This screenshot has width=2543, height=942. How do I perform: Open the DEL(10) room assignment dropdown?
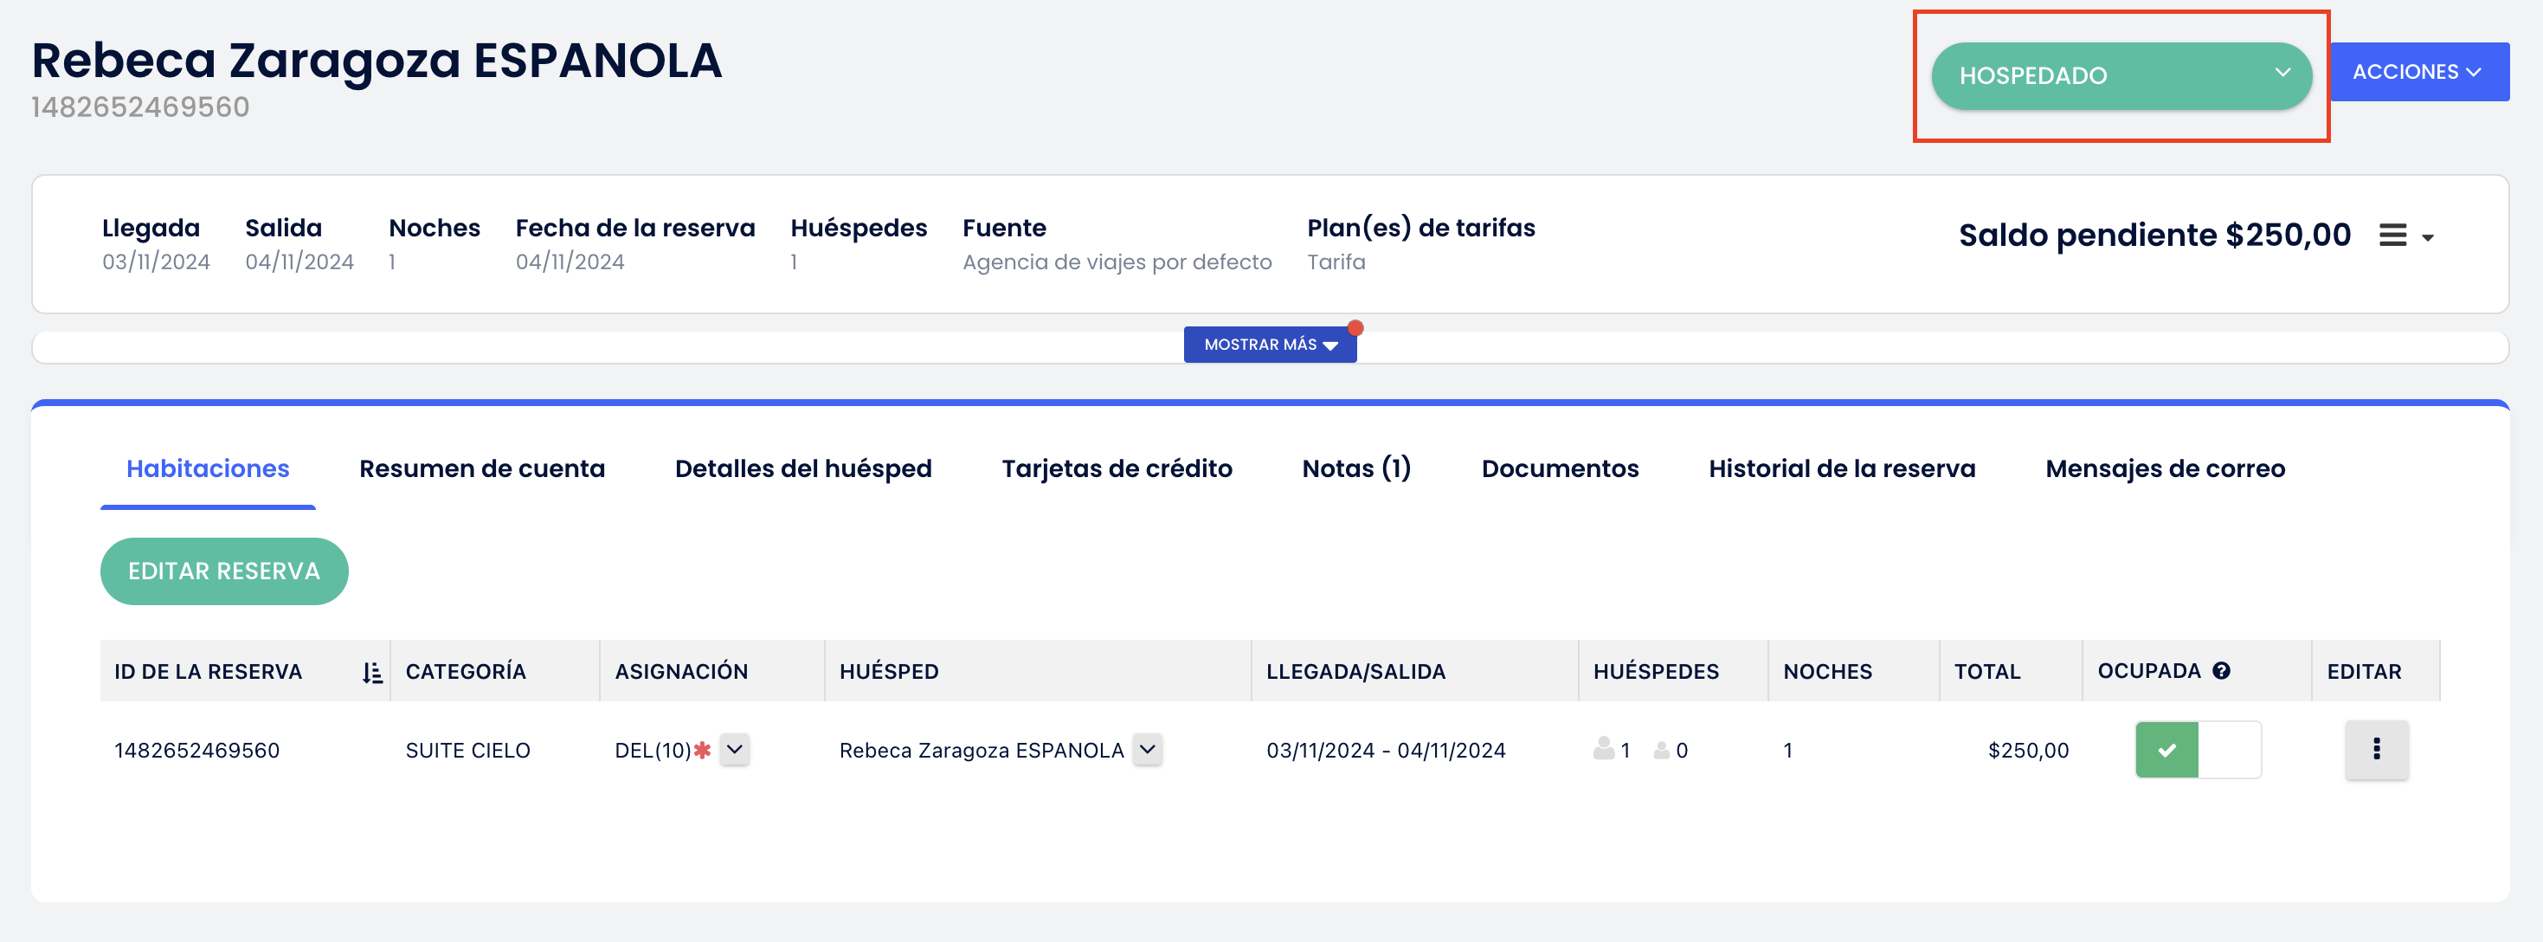pyautogui.click(x=733, y=750)
